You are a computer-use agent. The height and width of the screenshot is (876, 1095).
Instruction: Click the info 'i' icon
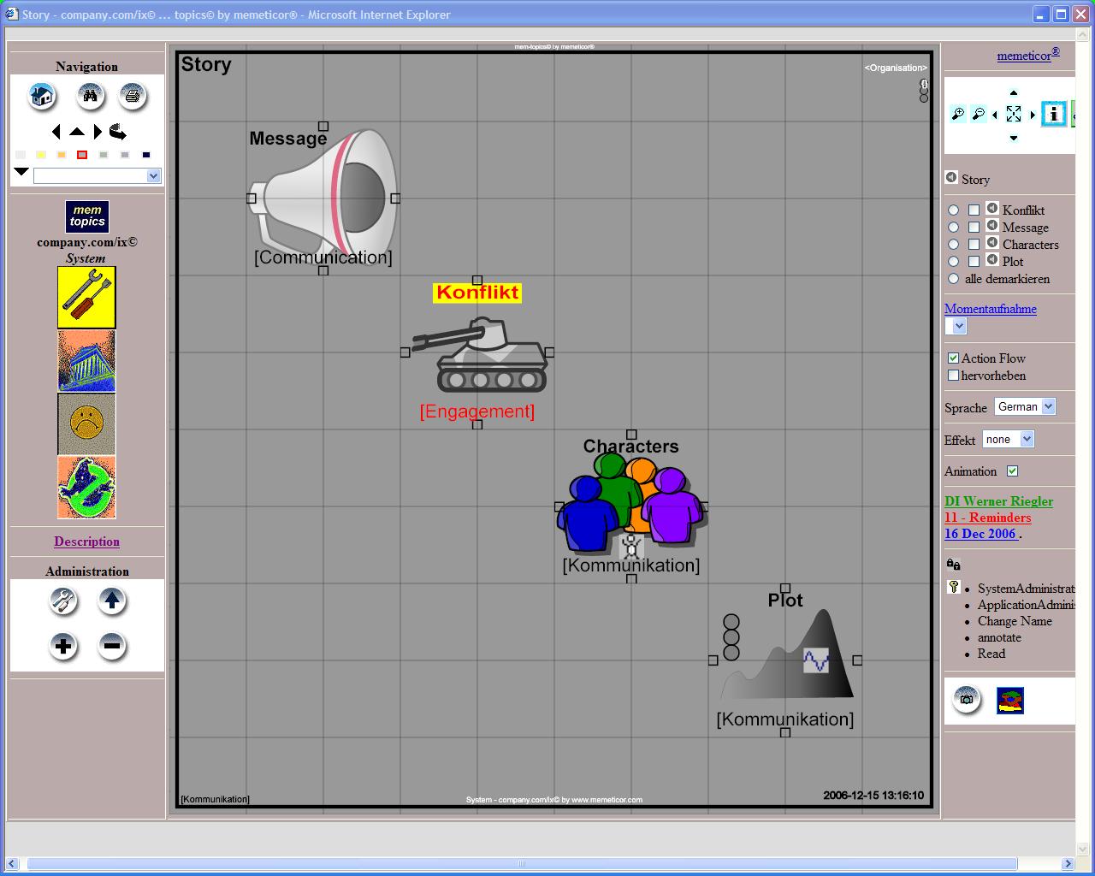[x=1054, y=114]
